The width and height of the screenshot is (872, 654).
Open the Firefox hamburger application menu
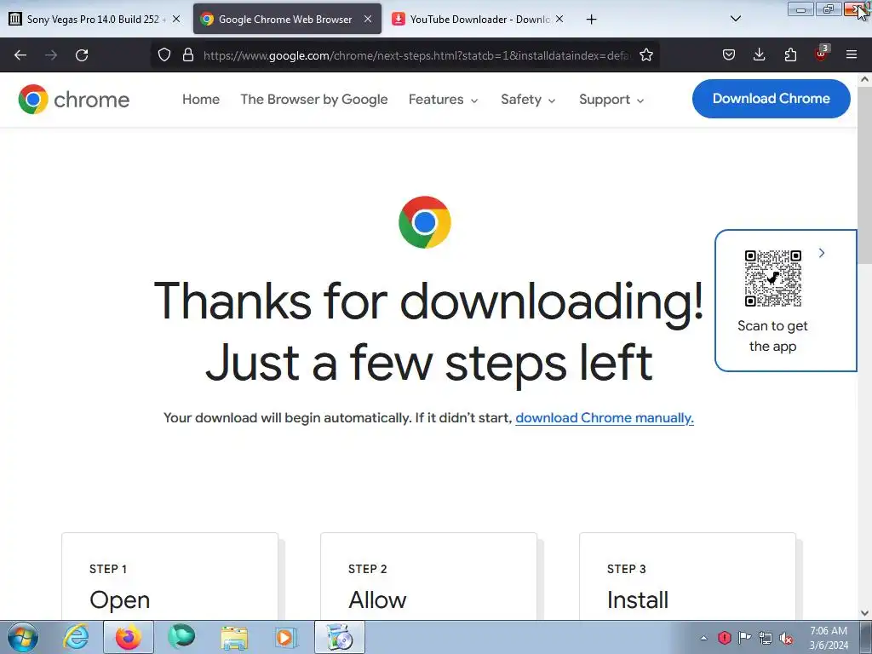click(852, 54)
